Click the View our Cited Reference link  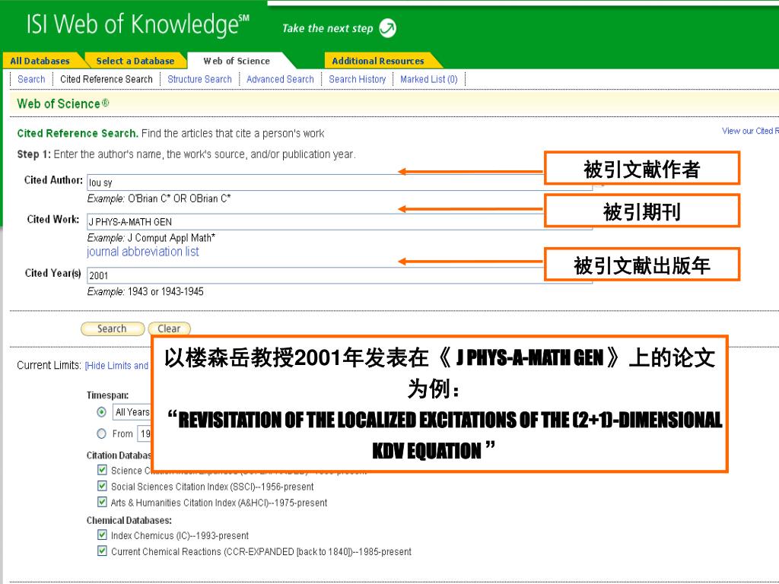coord(750,131)
